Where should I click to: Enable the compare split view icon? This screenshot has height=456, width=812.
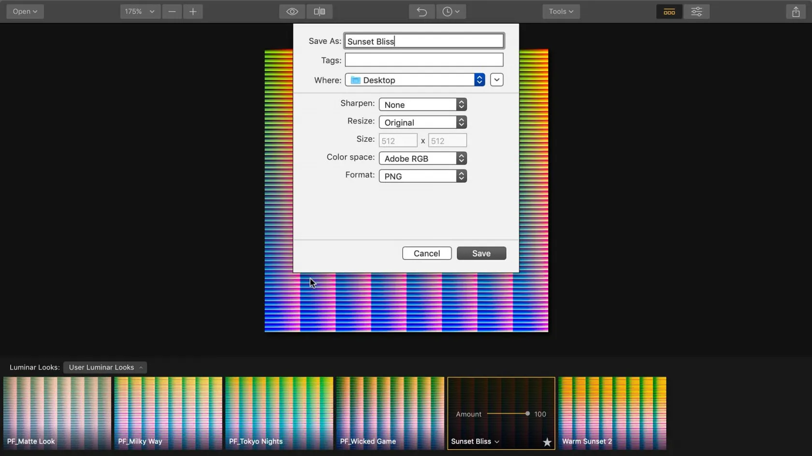(x=319, y=12)
